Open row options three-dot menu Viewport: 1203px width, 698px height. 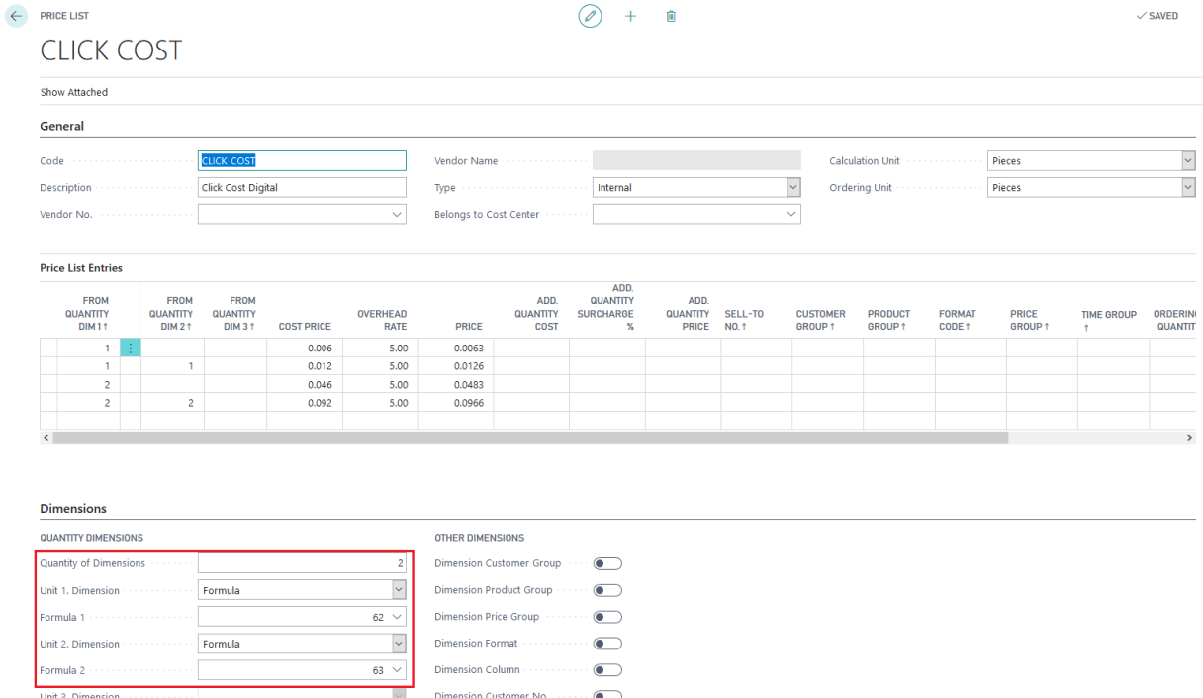(131, 348)
